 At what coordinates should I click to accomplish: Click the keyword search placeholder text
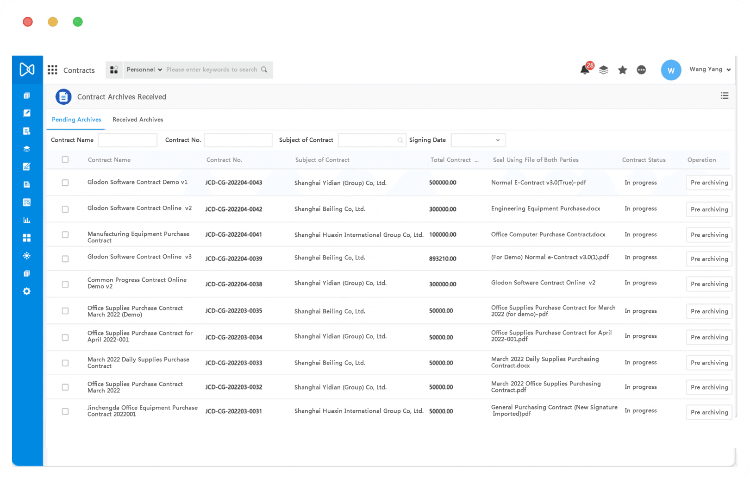(212, 69)
